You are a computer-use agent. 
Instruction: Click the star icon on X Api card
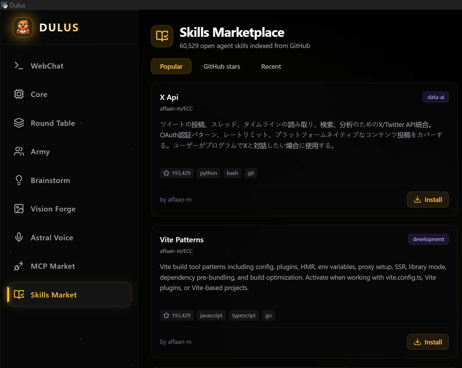pyautogui.click(x=166, y=173)
